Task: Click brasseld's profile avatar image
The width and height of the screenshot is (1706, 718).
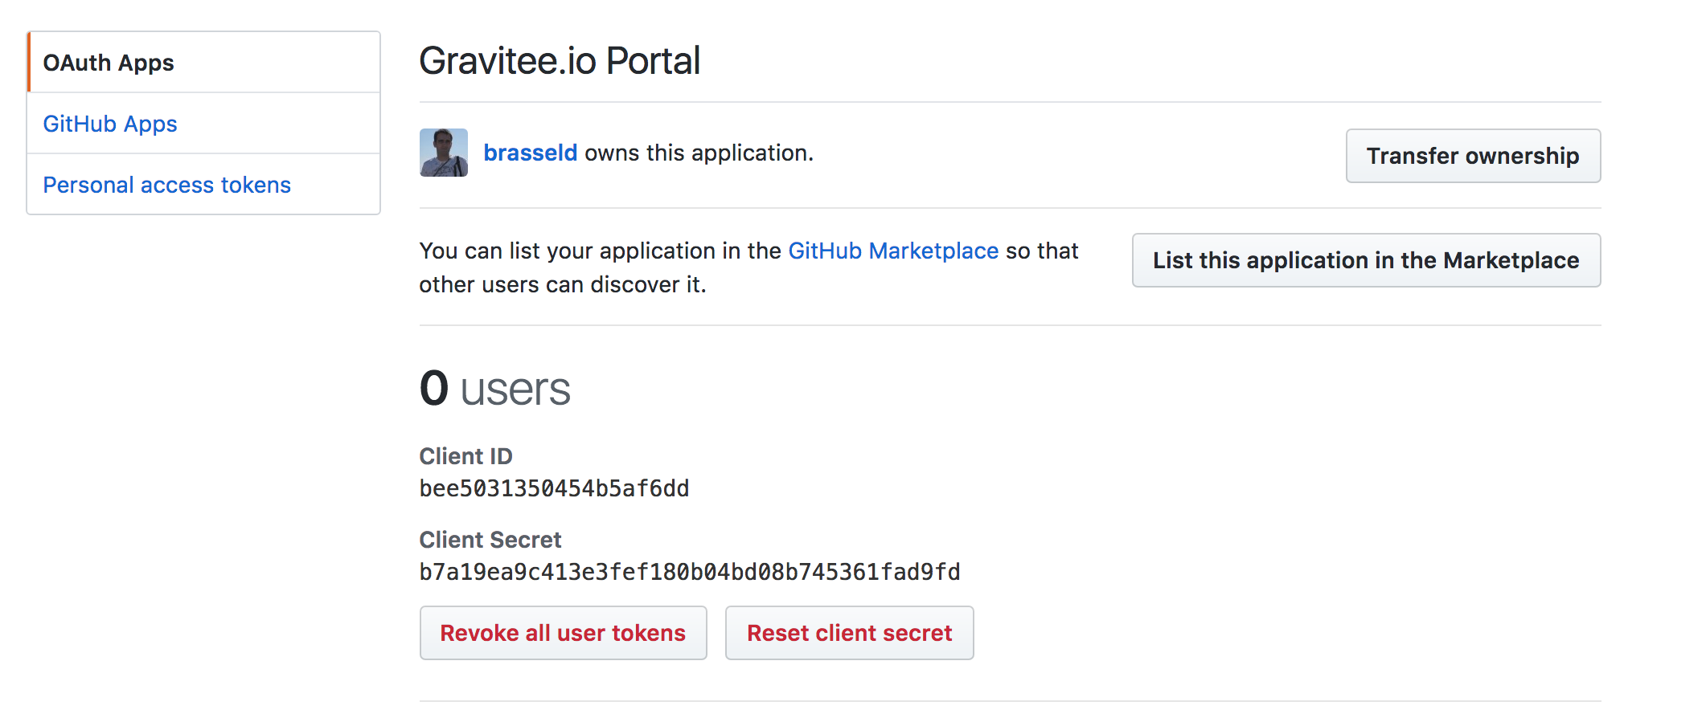Action: (x=443, y=153)
